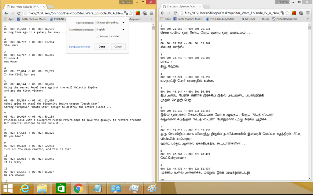Viewport: 313px width, 195px height.
Task: Open Chrome menu in left window
Action: [x=152, y=13]
